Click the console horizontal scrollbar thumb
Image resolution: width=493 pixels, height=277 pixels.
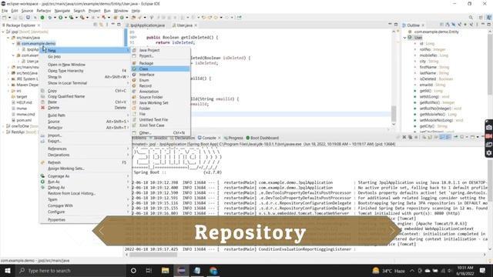(x=153, y=255)
